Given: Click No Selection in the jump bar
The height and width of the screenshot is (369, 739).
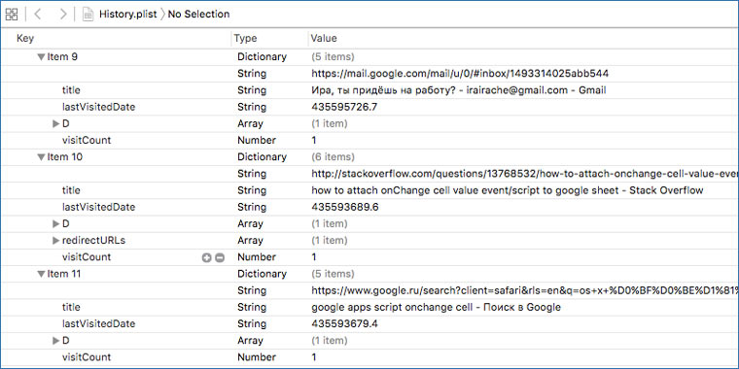Looking at the screenshot, I should pyautogui.click(x=198, y=15).
